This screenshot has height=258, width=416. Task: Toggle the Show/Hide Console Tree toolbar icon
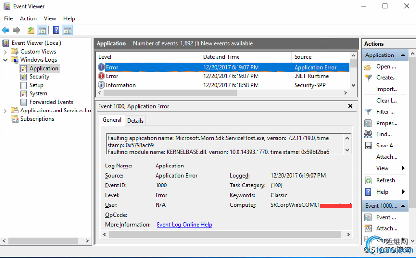tap(42, 30)
